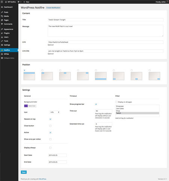The width and height of the screenshot is (169, 181).
Task: Toggle the Show progress bar checkbox
Action: click(96, 104)
